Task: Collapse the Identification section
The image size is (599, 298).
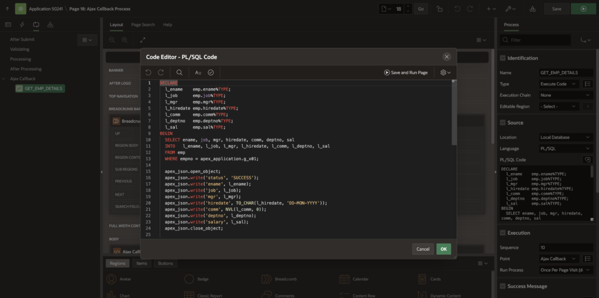Action: click(x=502, y=58)
